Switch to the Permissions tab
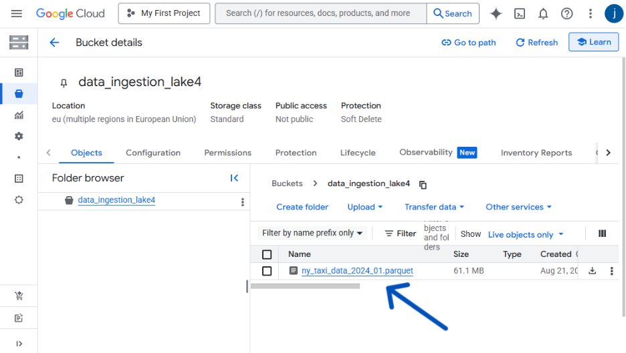626x353 pixels. point(227,153)
